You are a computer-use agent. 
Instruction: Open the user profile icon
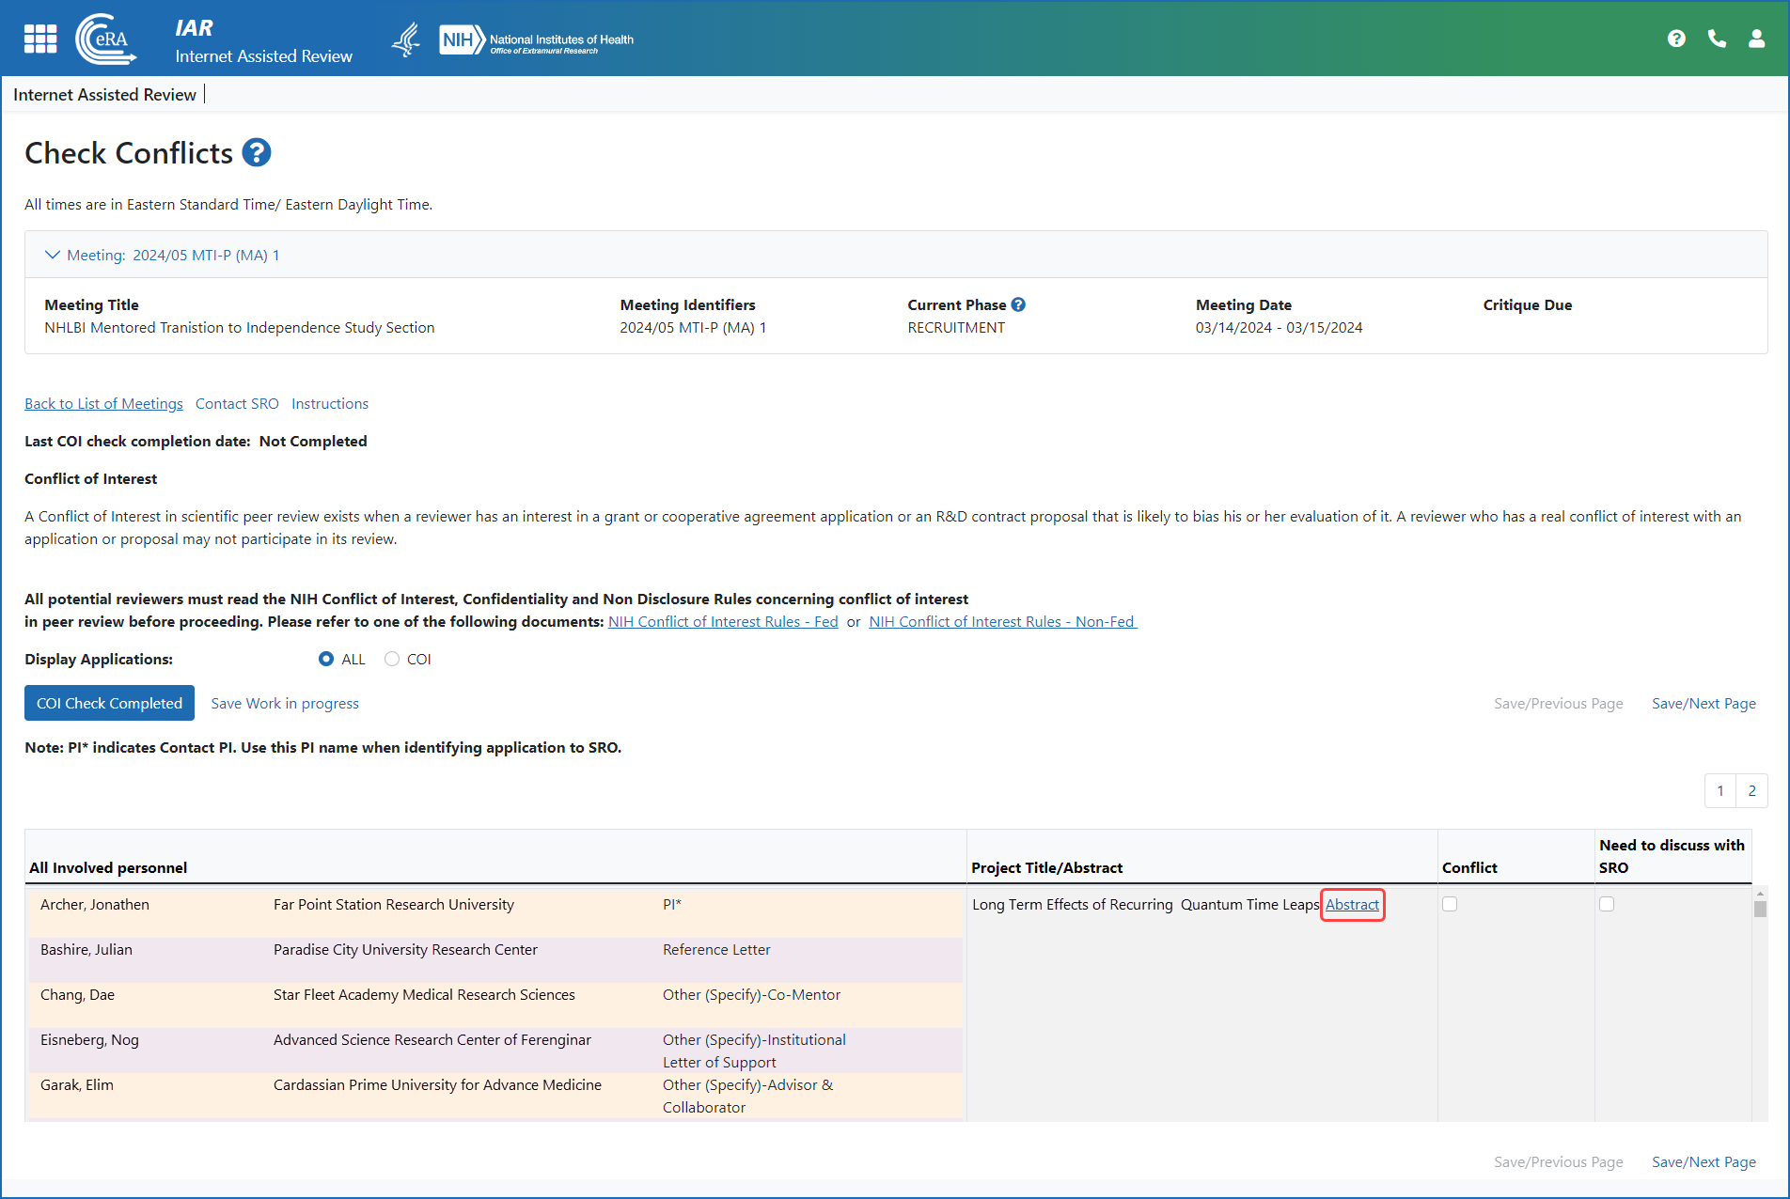tap(1756, 39)
